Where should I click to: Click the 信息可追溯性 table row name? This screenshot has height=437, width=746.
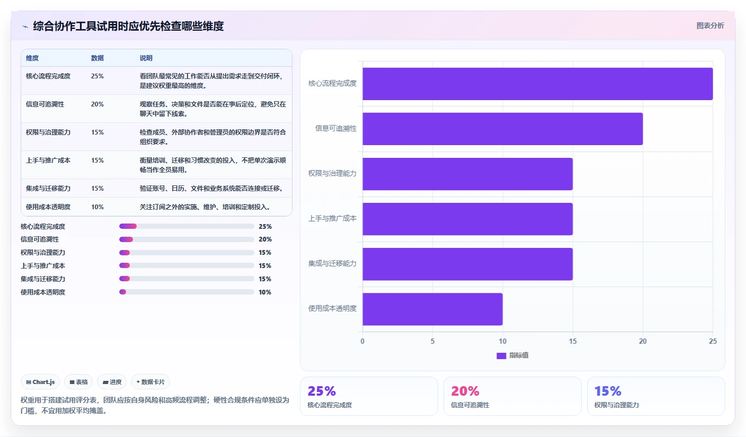[45, 104]
